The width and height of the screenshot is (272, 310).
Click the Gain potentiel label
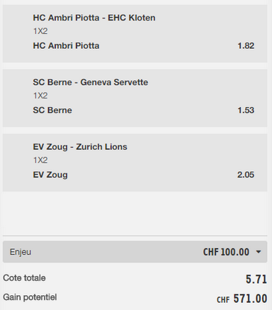click(30, 297)
